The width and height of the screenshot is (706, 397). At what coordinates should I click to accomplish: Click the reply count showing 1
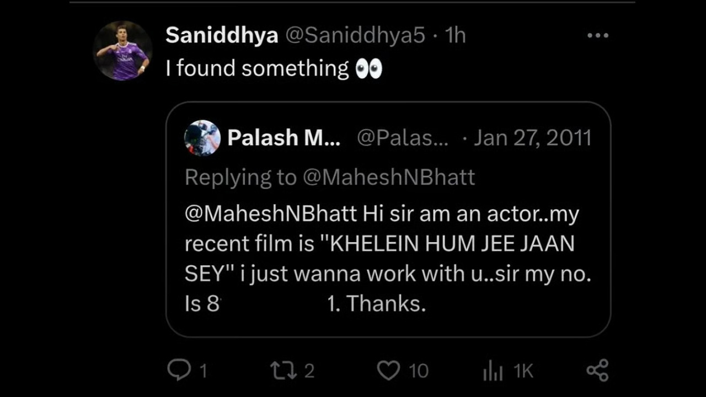pos(204,371)
